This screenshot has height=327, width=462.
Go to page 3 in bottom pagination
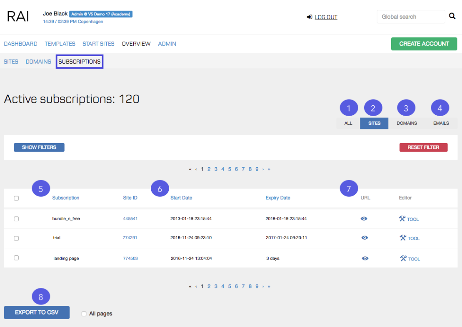click(x=216, y=286)
